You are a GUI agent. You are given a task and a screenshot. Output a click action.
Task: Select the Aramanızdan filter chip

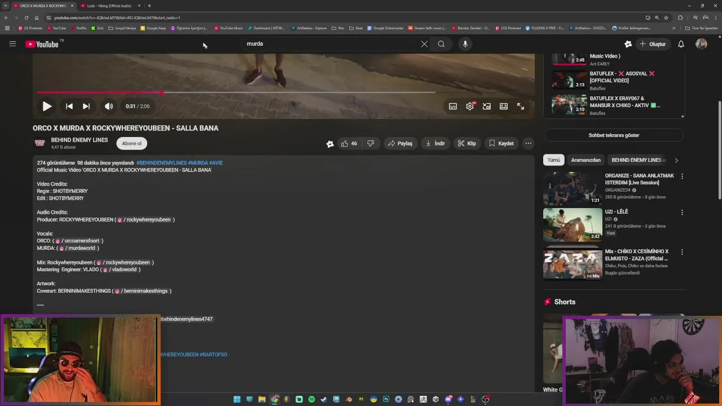(585, 160)
